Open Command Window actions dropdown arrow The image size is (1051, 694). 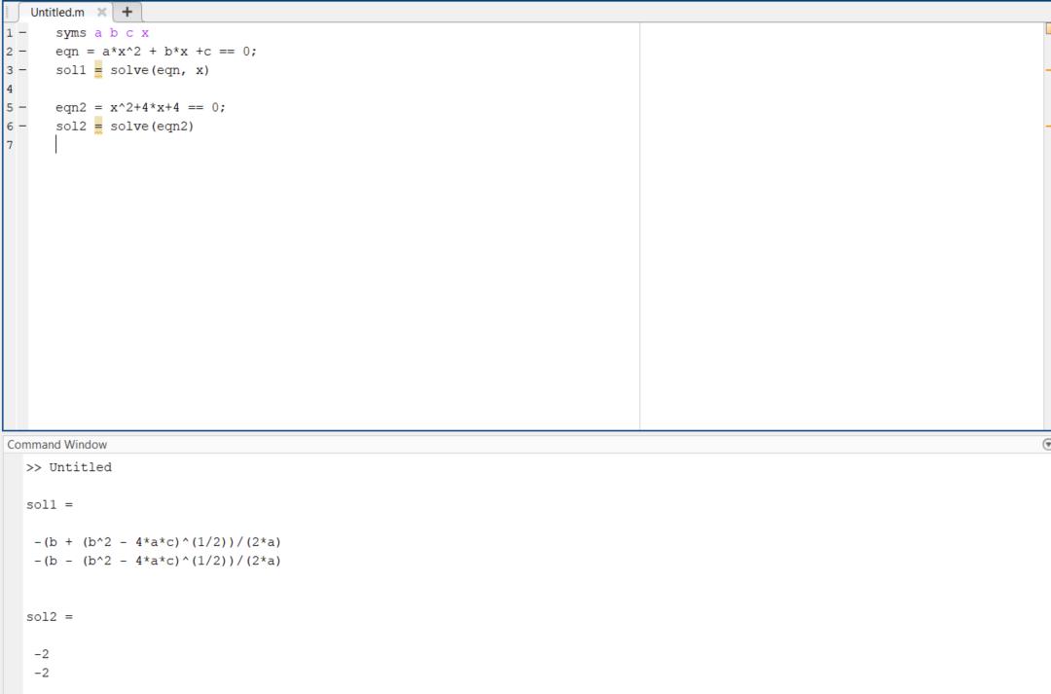pyautogui.click(x=1047, y=444)
